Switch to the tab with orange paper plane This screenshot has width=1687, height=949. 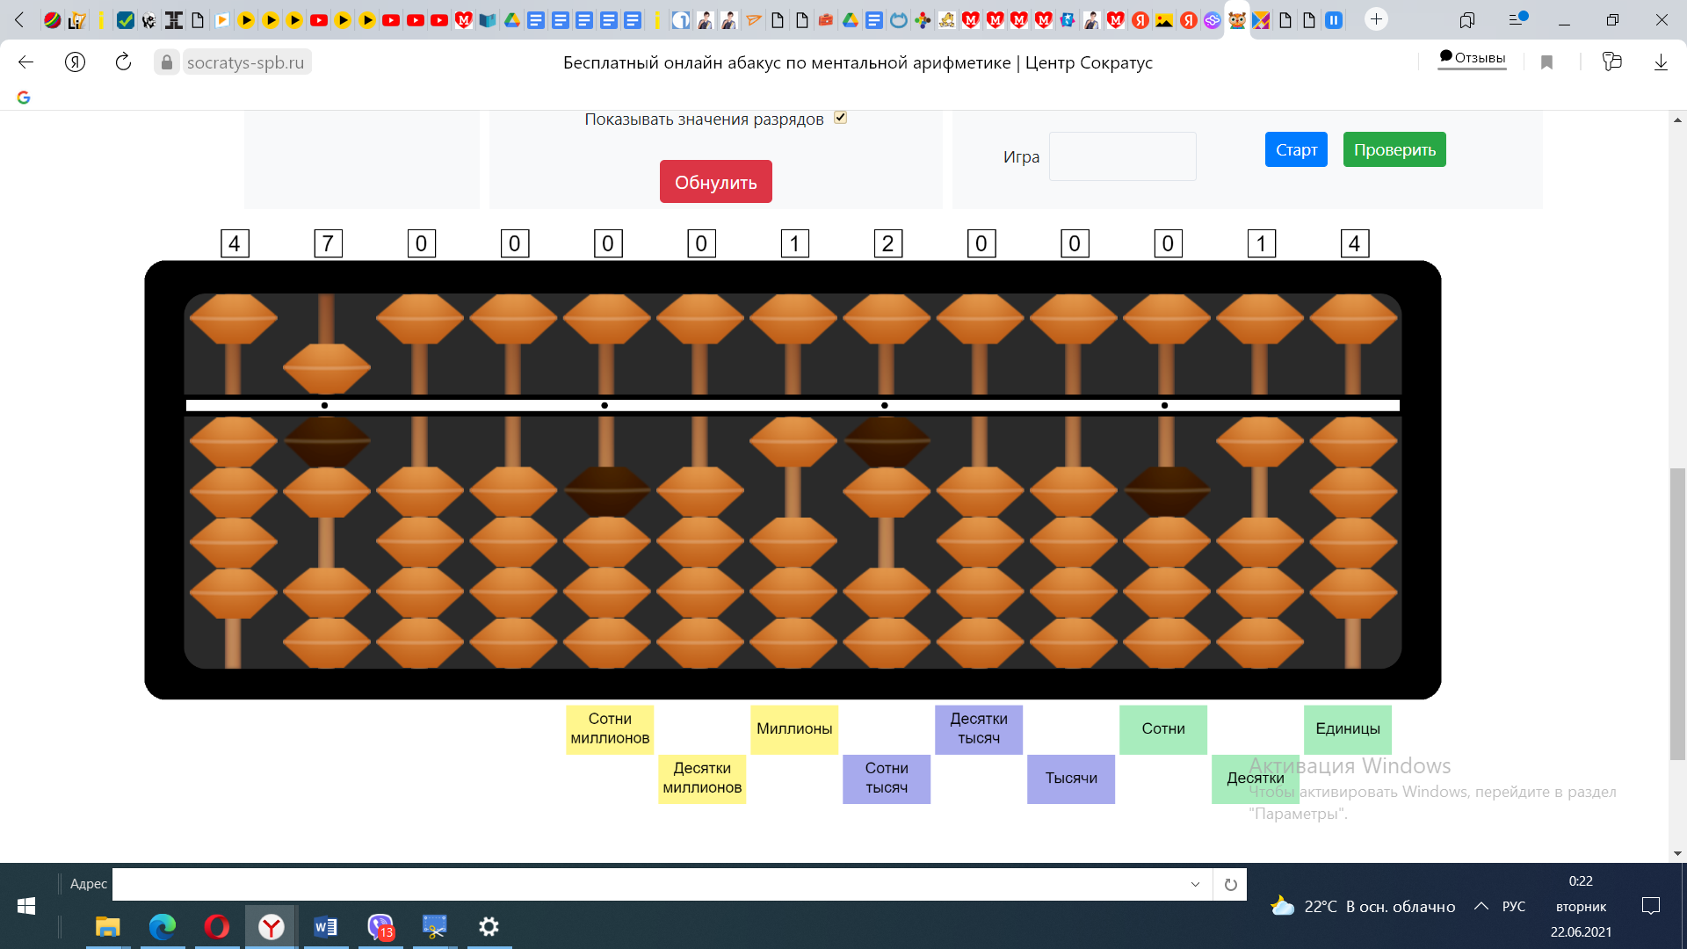(x=753, y=20)
